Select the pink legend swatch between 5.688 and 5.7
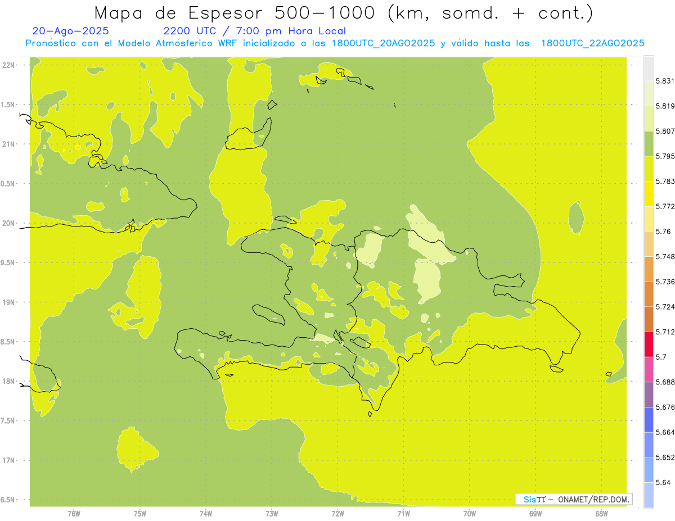675x521 pixels. [649, 369]
